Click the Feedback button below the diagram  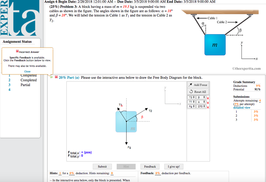(150, 166)
